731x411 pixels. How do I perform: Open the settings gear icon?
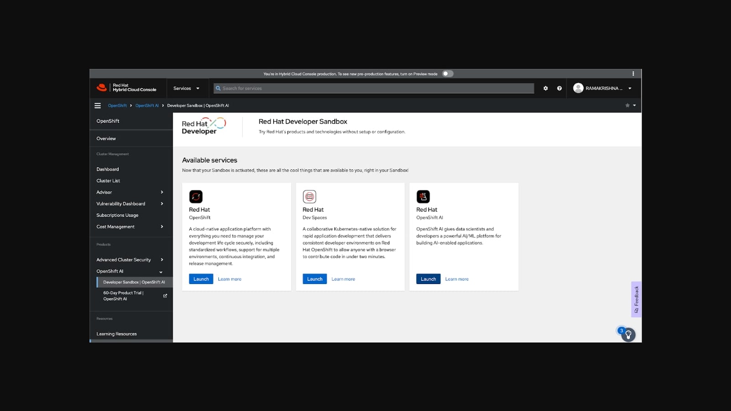click(546, 88)
